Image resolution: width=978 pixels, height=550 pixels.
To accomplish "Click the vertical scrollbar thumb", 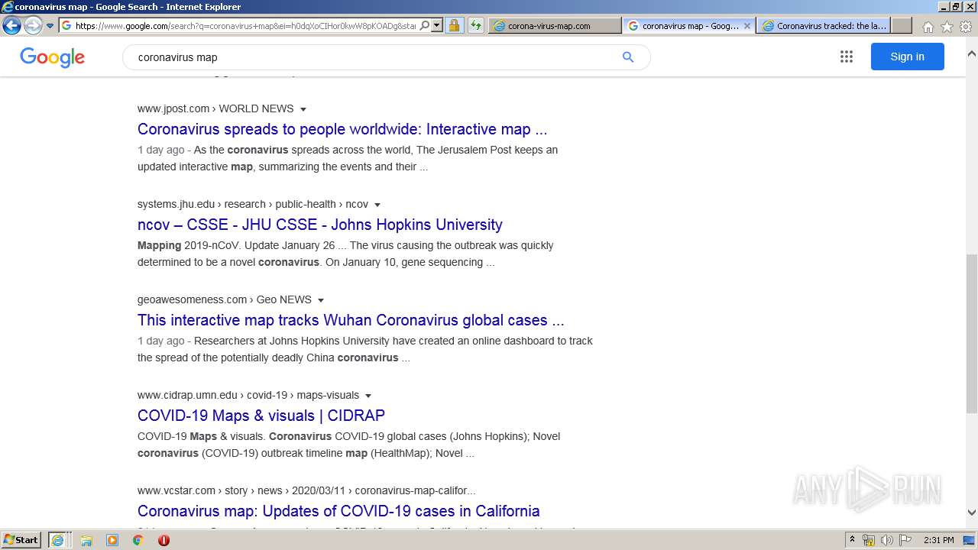I will click(972, 334).
